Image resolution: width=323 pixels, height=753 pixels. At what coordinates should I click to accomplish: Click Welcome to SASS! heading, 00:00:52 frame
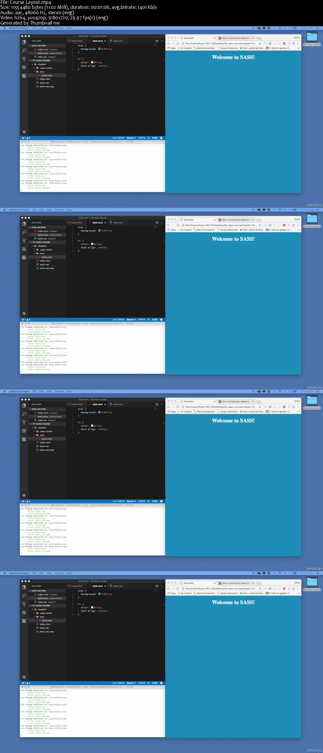coord(233,602)
